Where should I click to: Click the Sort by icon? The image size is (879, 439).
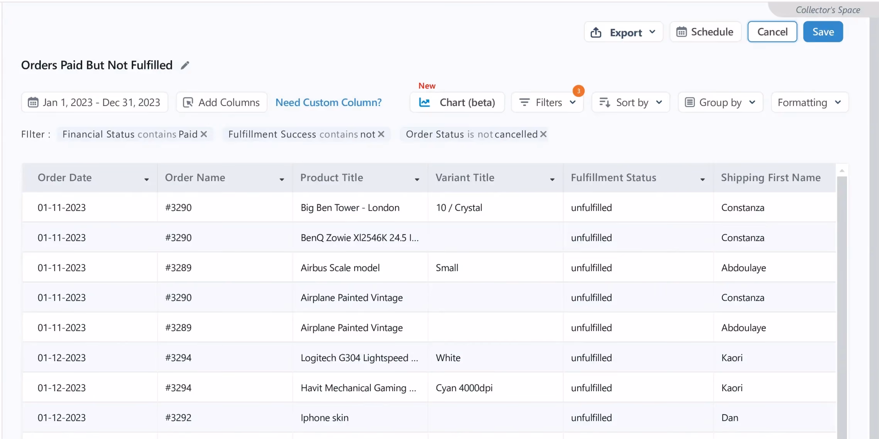click(605, 103)
